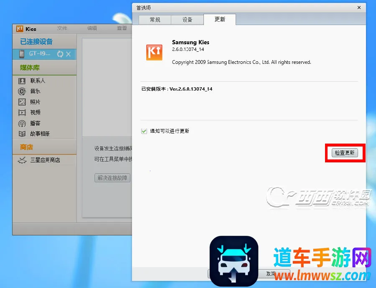Open the 文件 menu
Screen dimensions: 376x288
coord(62,28)
